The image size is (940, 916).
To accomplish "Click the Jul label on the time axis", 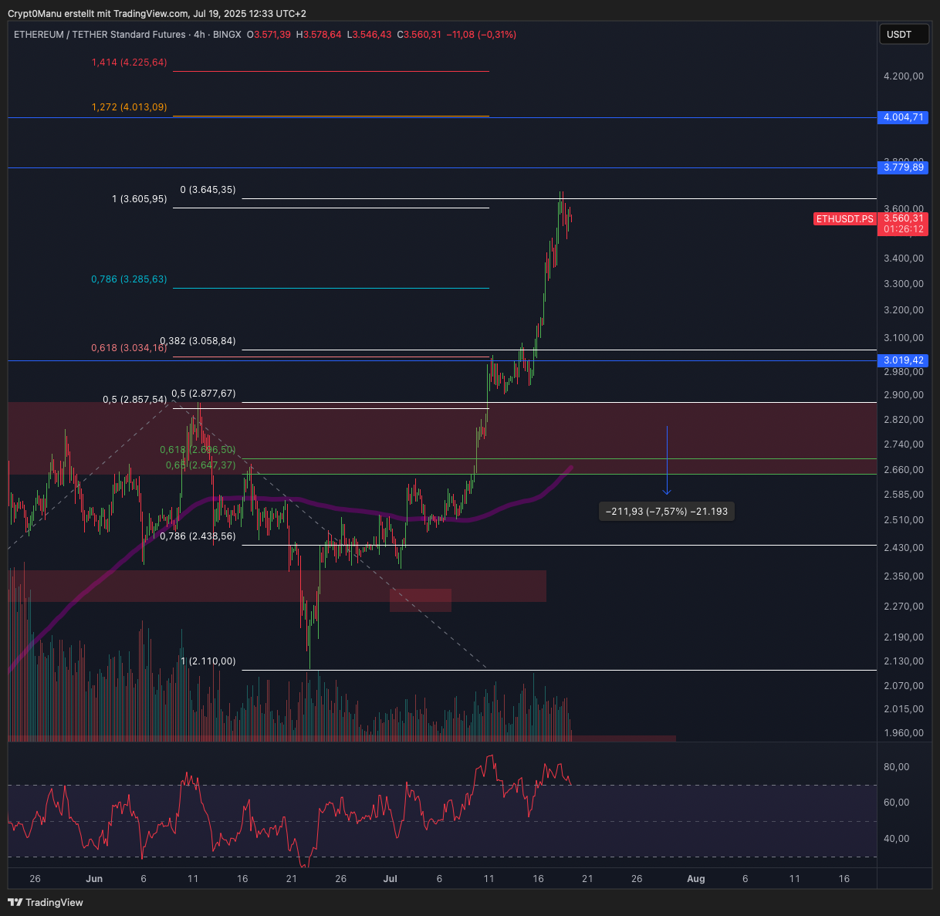I will 391,878.
